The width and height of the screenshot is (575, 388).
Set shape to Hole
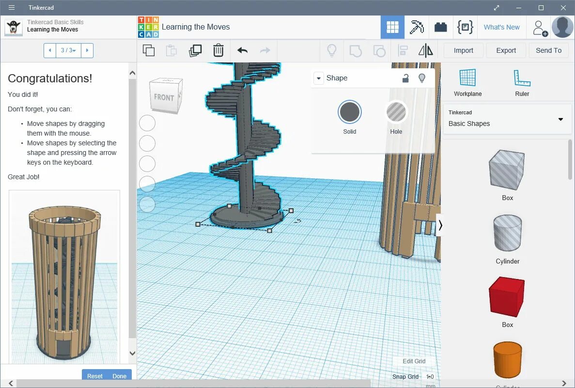396,112
